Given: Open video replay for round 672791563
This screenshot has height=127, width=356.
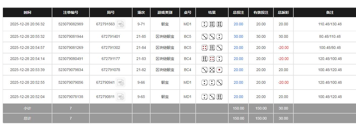Looking at the screenshot, I should [121, 24].
